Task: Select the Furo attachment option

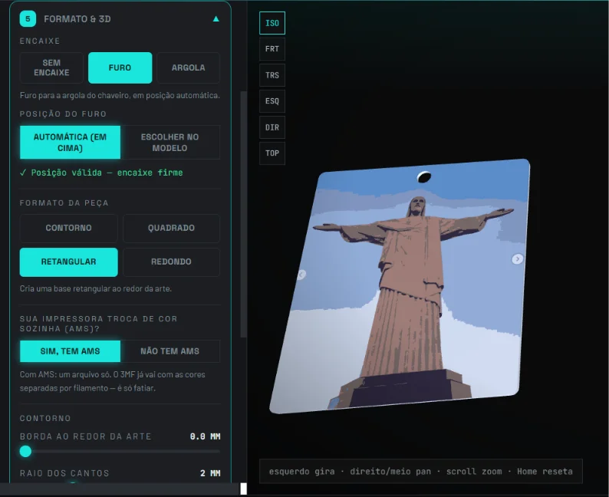Action: [x=120, y=67]
